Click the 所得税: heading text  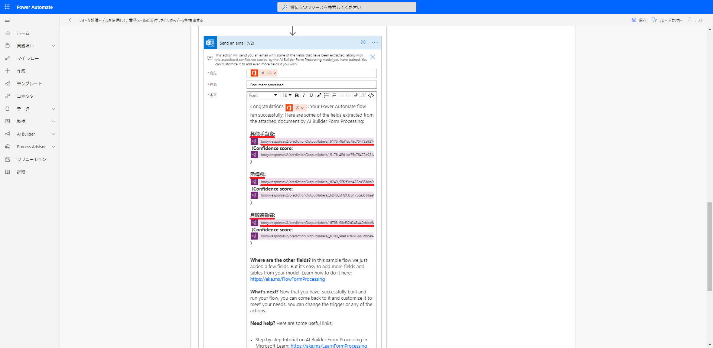point(258,174)
